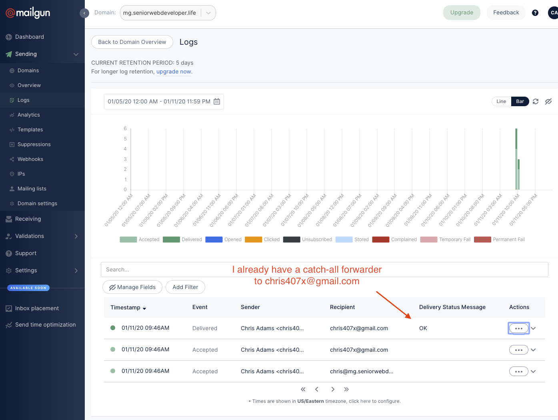Toggle the Permanent Fail legend series

pos(500,240)
